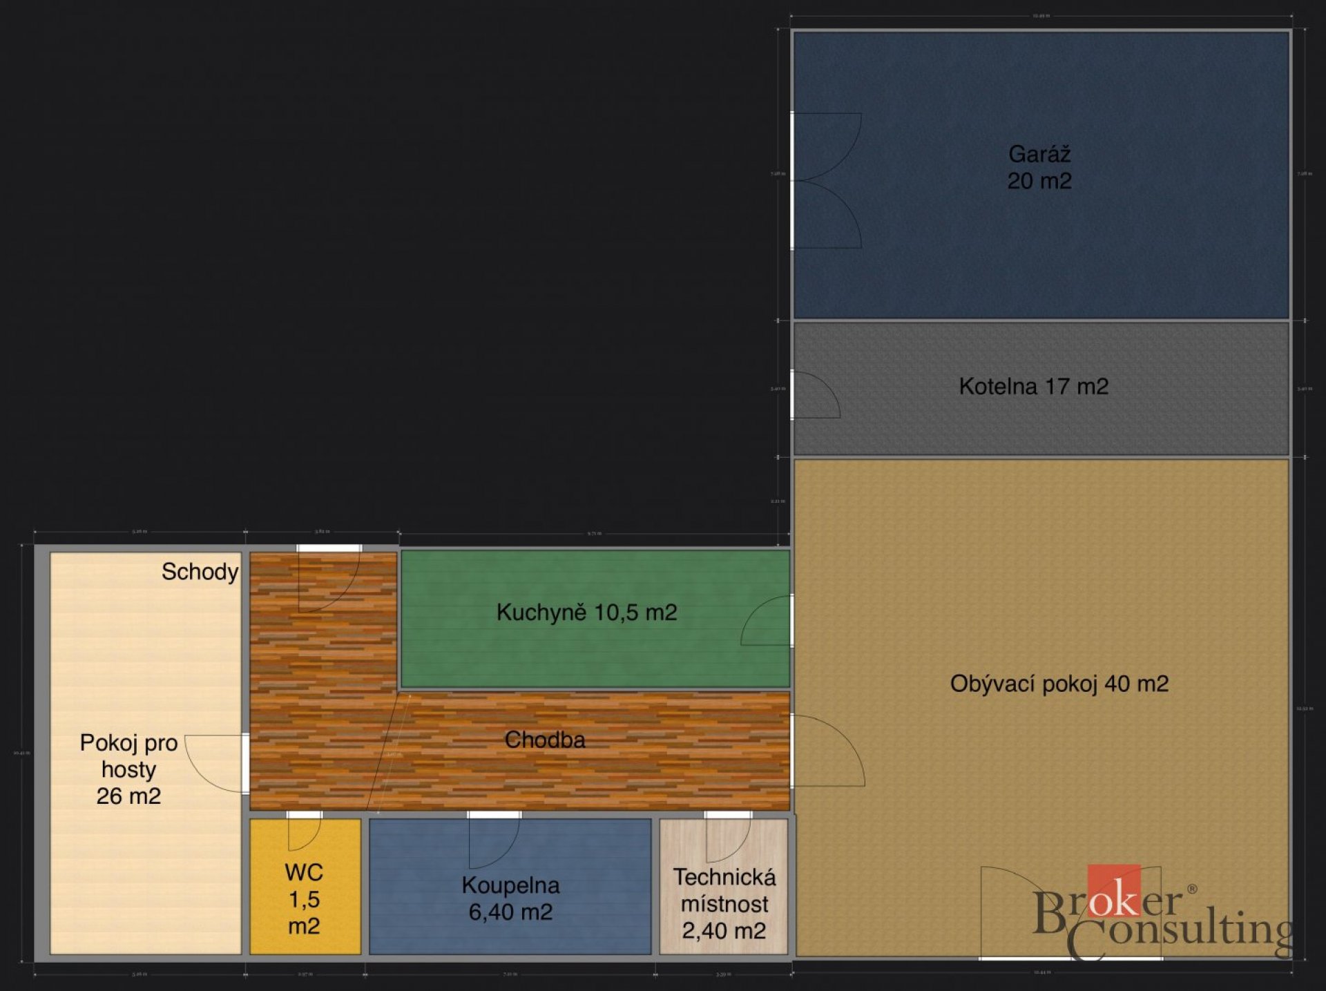Click the Garáž 20 m2 room label

pos(1039,167)
